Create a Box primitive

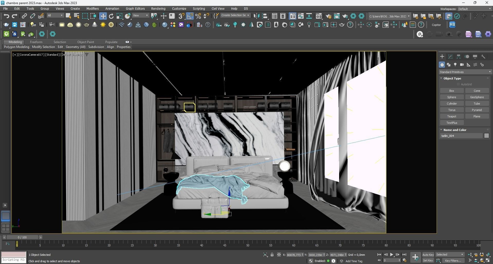(452, 91)
